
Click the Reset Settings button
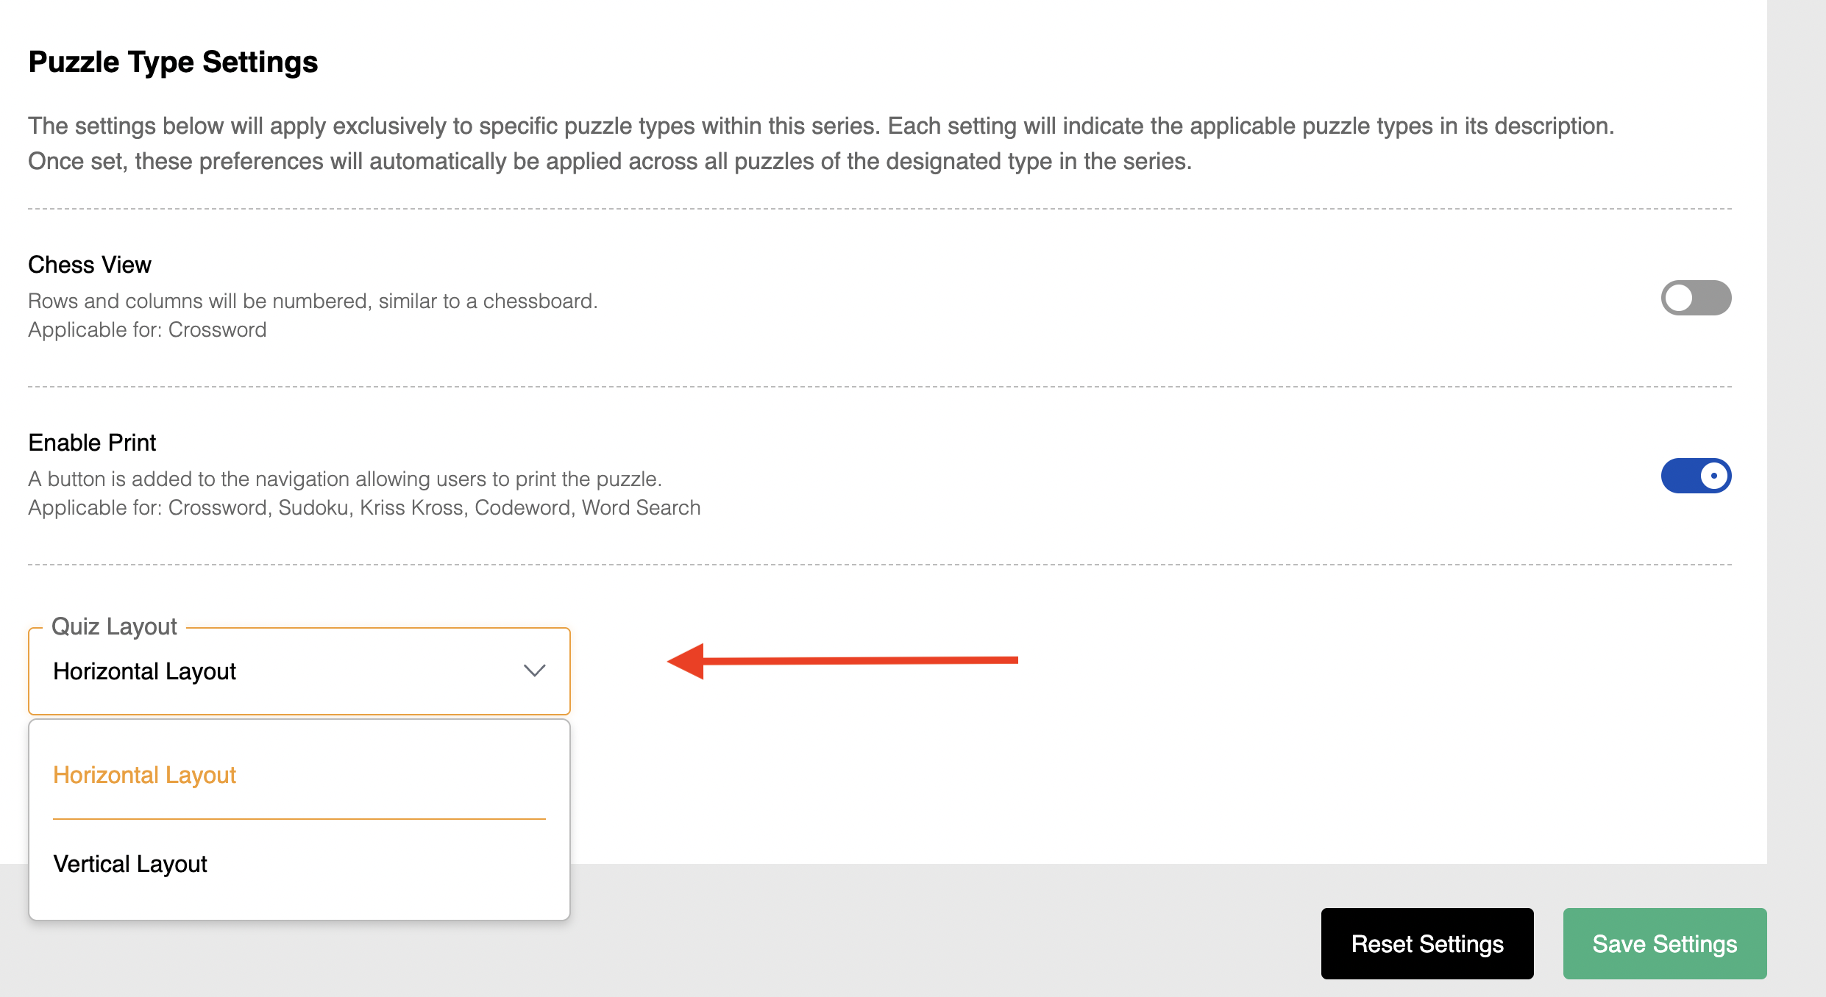[1427, 943]
